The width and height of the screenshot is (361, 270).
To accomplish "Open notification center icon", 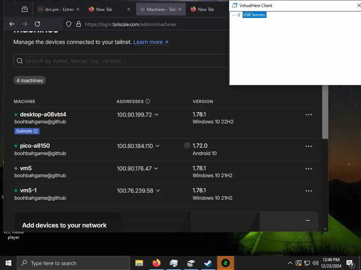I will 350,264.
